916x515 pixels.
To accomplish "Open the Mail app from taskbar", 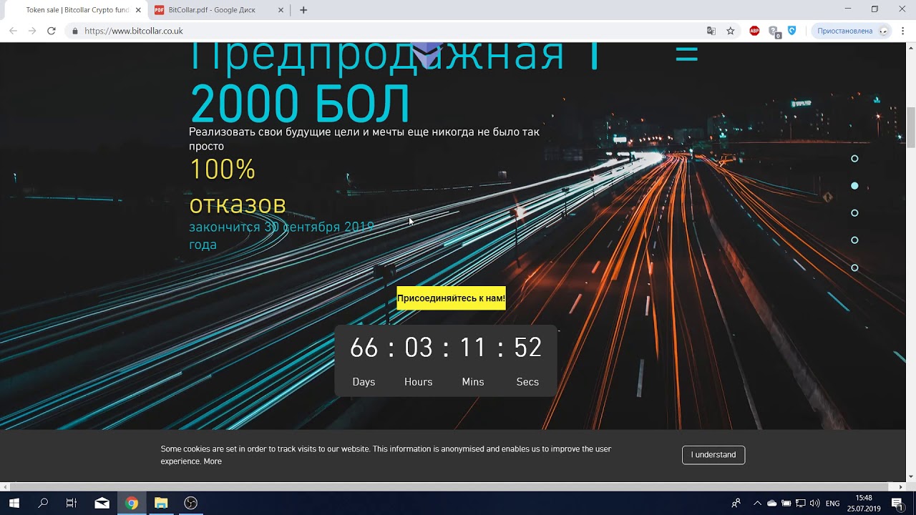I will click(102, 503).
